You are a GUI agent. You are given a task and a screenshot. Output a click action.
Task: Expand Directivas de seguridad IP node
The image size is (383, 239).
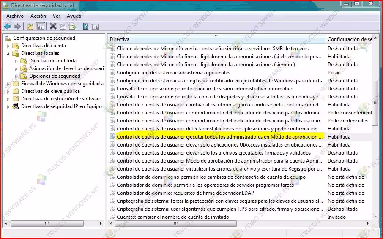[x=8, y=107]
